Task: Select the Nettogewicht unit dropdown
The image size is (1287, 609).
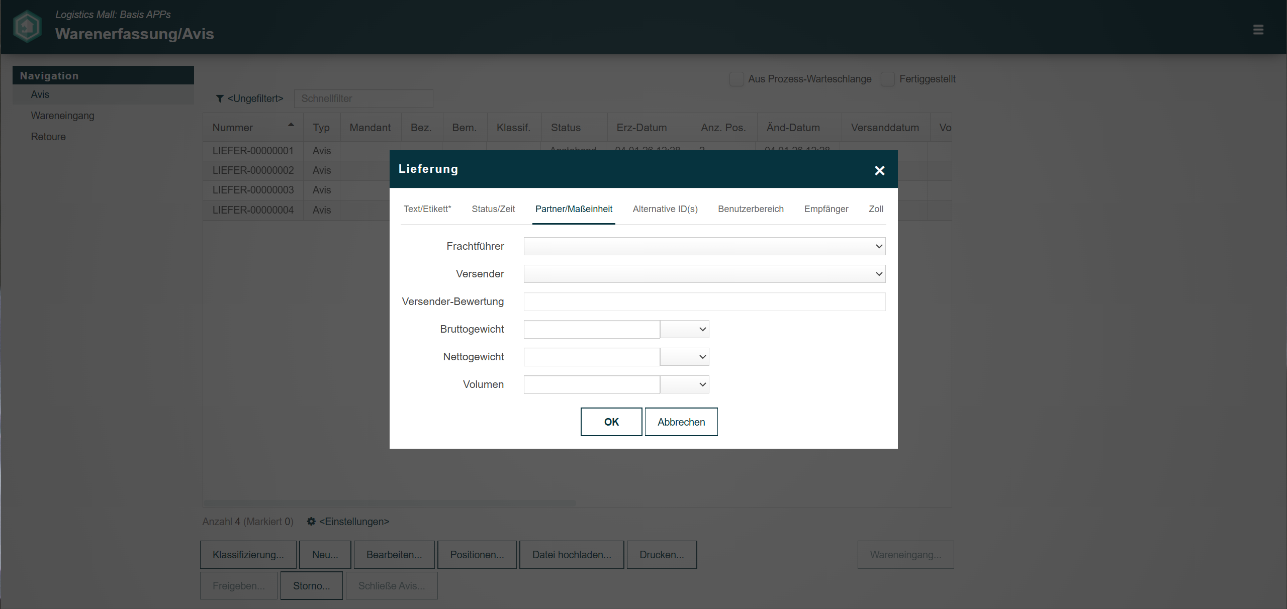Action: [684, 357]
